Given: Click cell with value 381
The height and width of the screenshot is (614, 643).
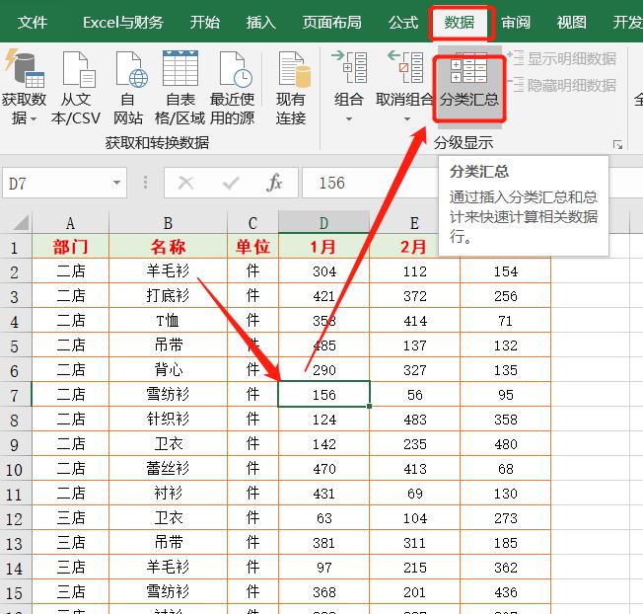Looking at the screenshot, I should click(323, 543).
